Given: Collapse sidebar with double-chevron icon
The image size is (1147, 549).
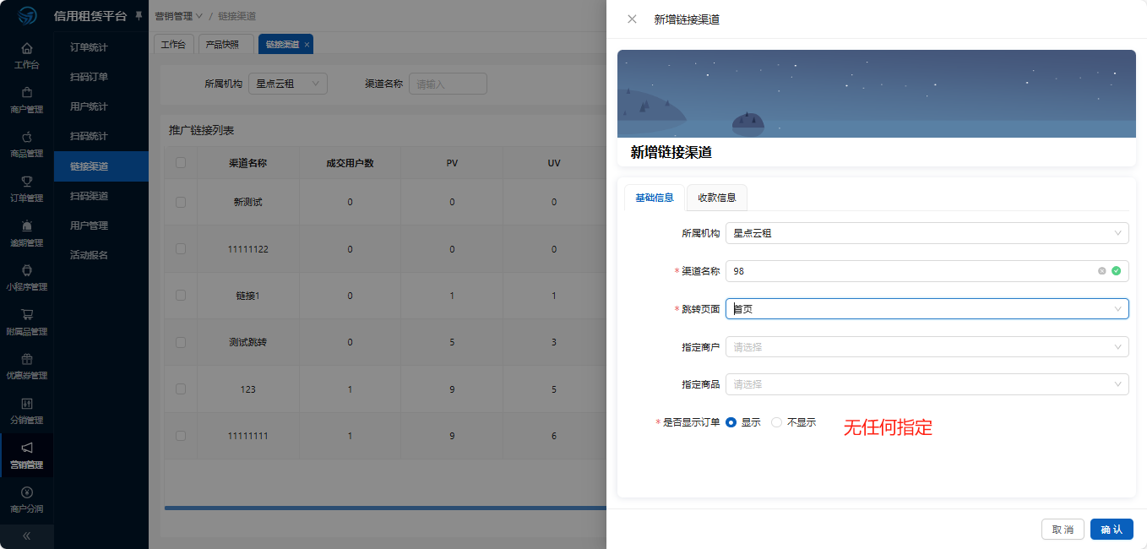Looking at the screenshot, I should click(26, 535).
